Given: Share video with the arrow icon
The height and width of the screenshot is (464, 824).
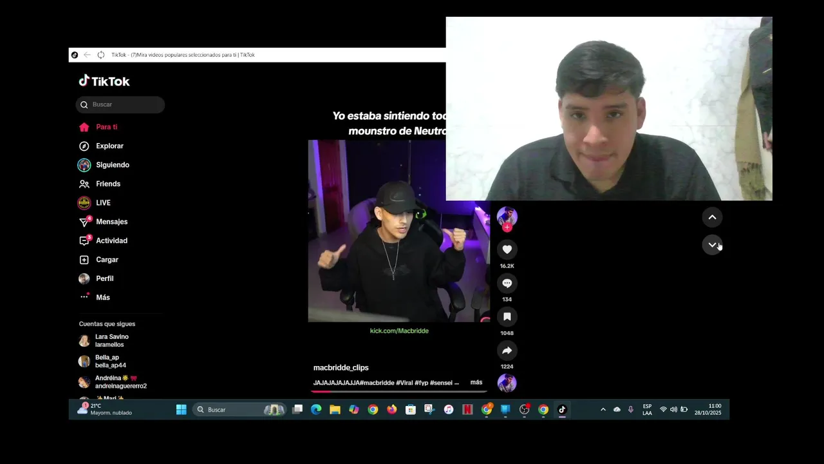Looking at the screenshot, I should coord(507,350).
